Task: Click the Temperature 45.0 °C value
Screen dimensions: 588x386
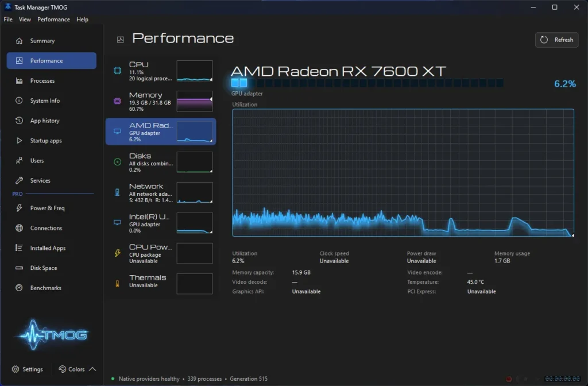Action: pos(475,281)
